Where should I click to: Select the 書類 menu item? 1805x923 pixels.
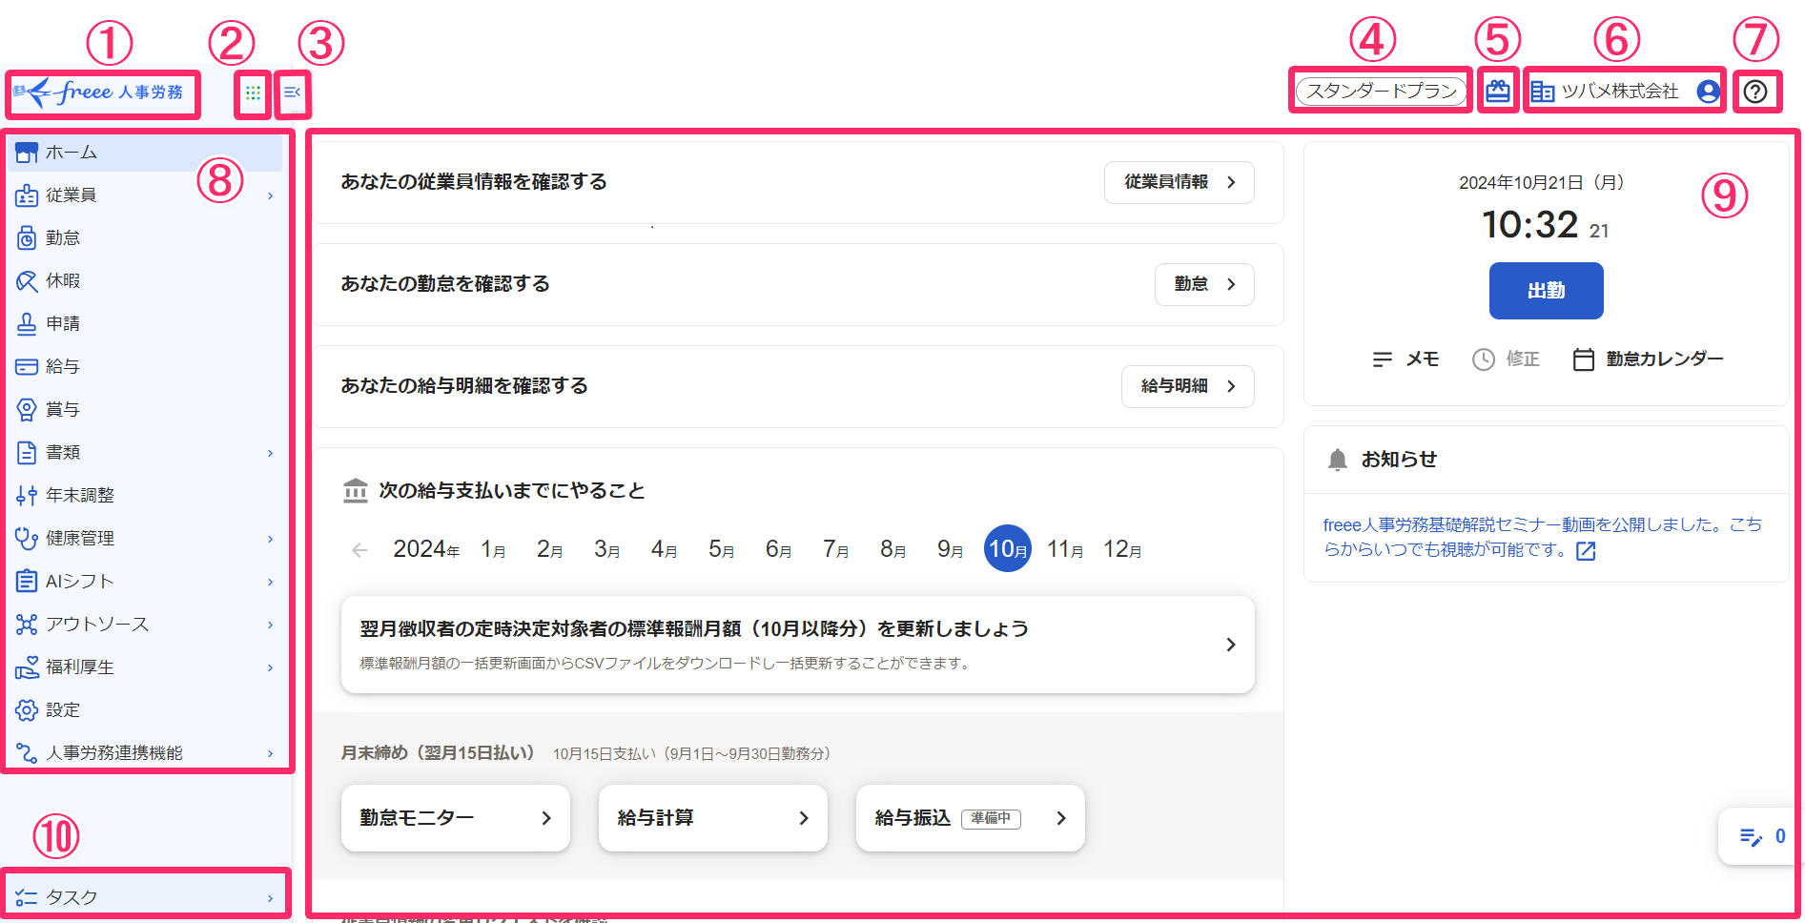[146, 453]
